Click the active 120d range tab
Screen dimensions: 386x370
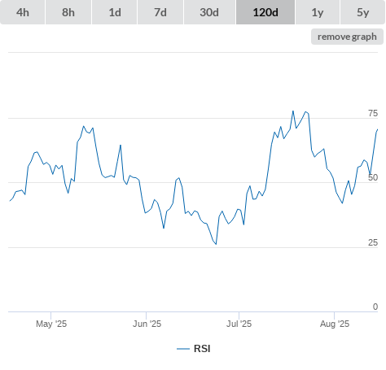point(265,12)
